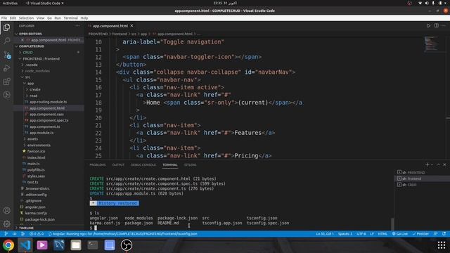Open the Files app in dock
Screen dimensions: 450x253
(76, 245)
